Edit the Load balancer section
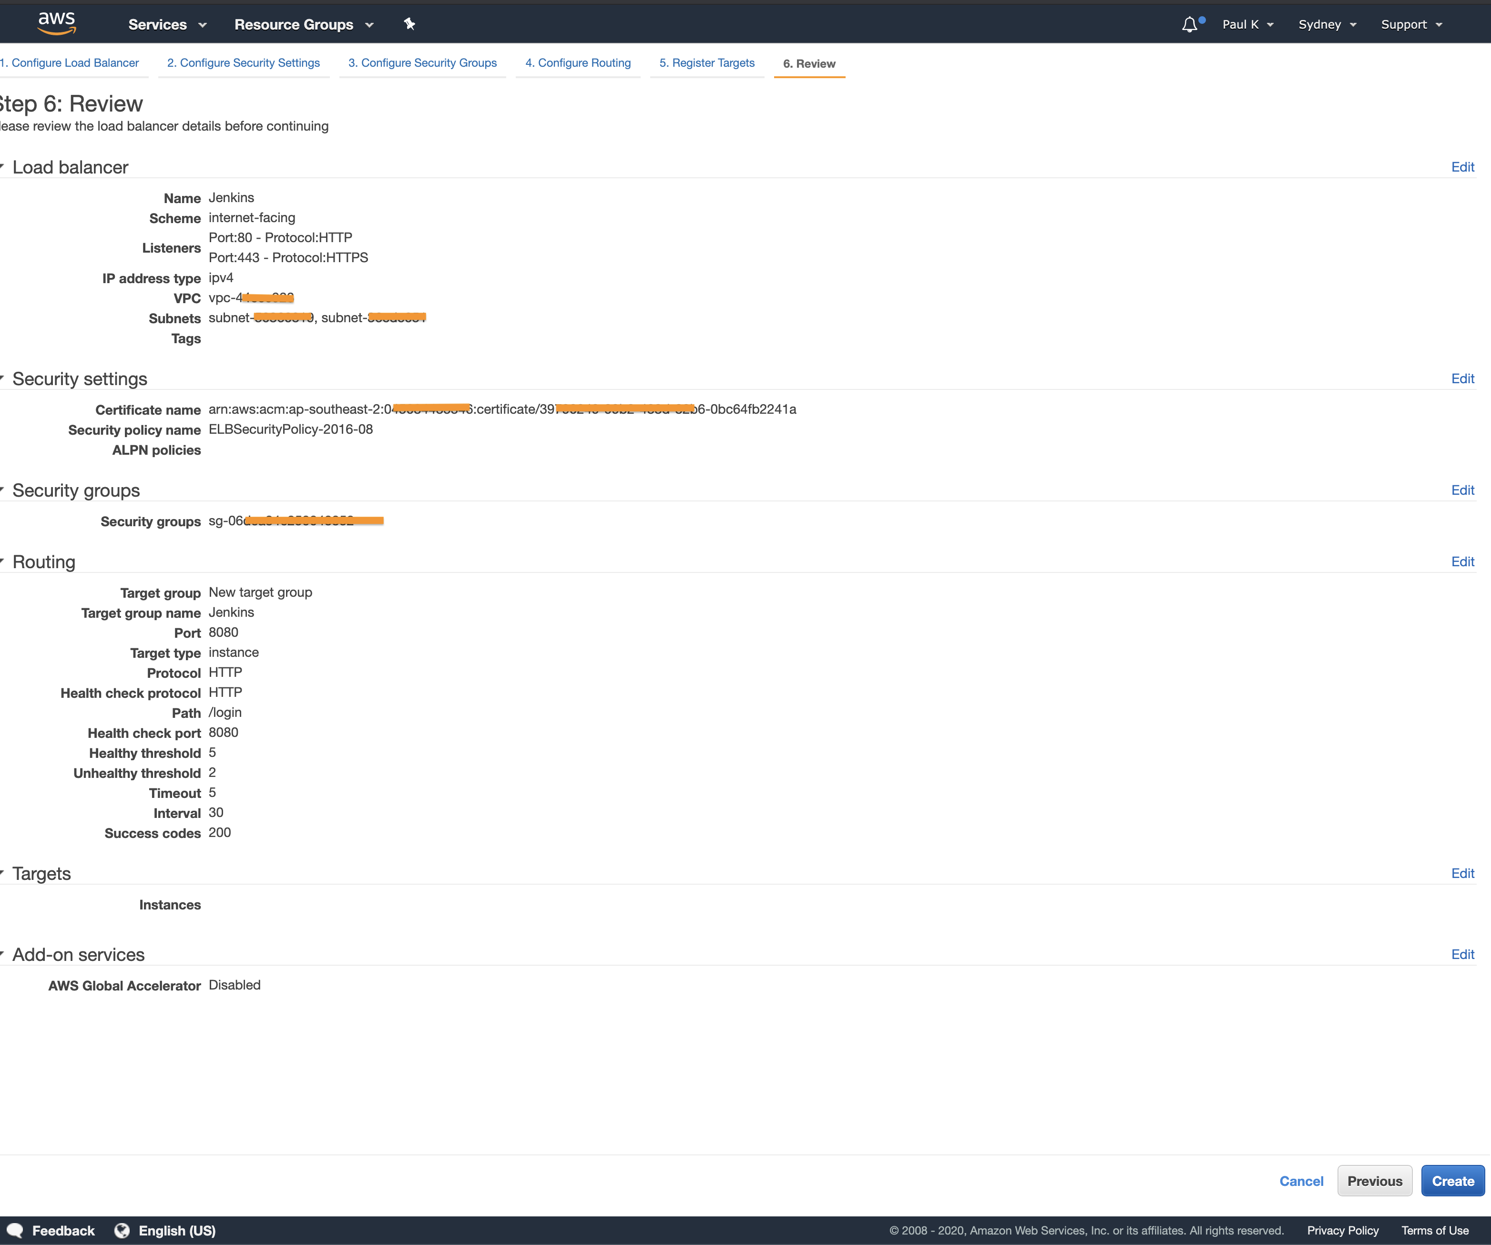Viewport: 1491px width, 1245px height. (x=1462, y=167)
